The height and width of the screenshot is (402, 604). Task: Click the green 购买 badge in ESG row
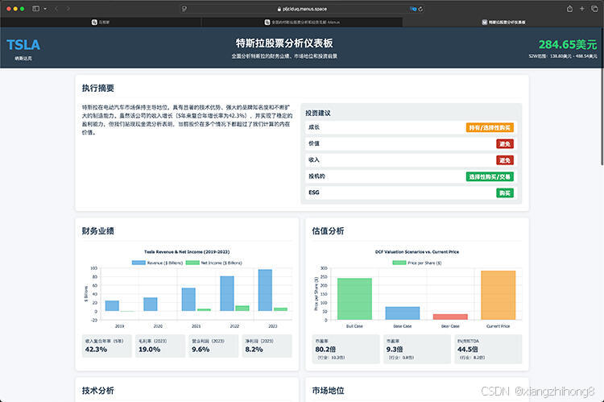[505, 193]
